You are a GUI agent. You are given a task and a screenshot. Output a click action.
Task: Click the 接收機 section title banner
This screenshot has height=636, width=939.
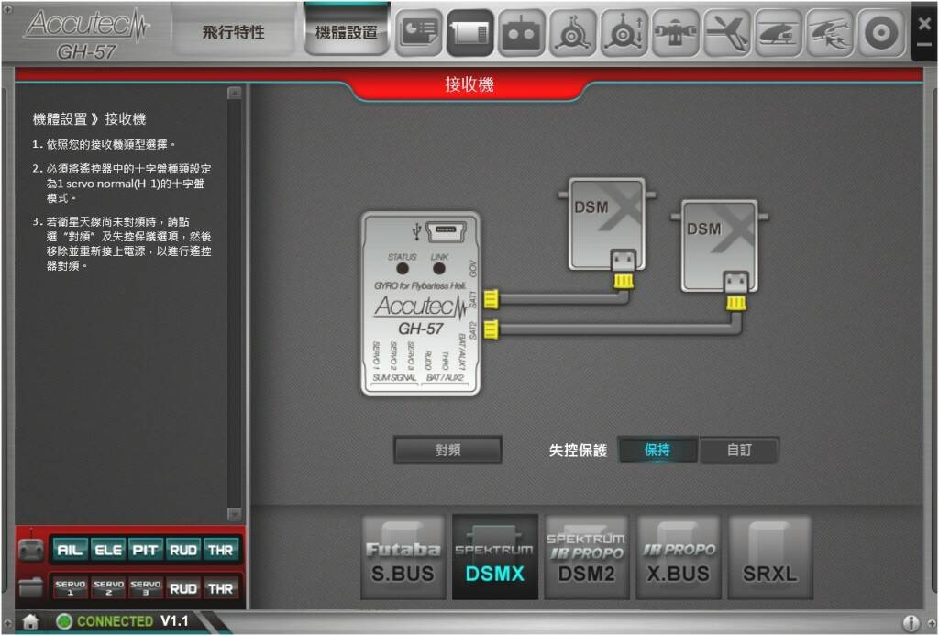469,84
